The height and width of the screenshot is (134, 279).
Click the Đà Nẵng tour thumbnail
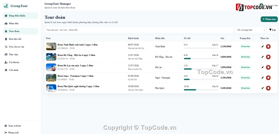pyautogui.click(x=51, y=57)
